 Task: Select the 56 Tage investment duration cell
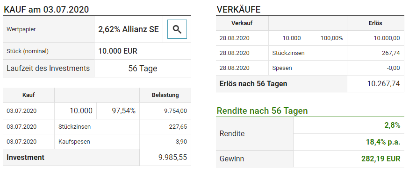point(143,69)
